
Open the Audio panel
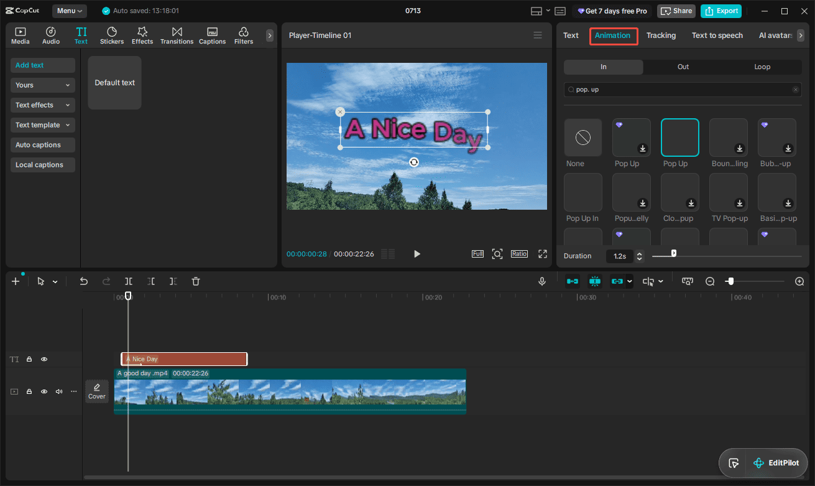tap(51, 35)
